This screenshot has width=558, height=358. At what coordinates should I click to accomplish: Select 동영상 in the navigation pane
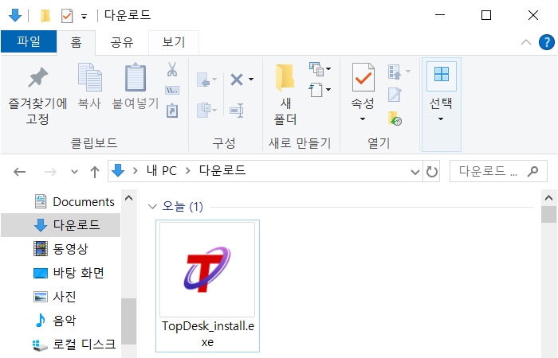(x=61, y=248)
